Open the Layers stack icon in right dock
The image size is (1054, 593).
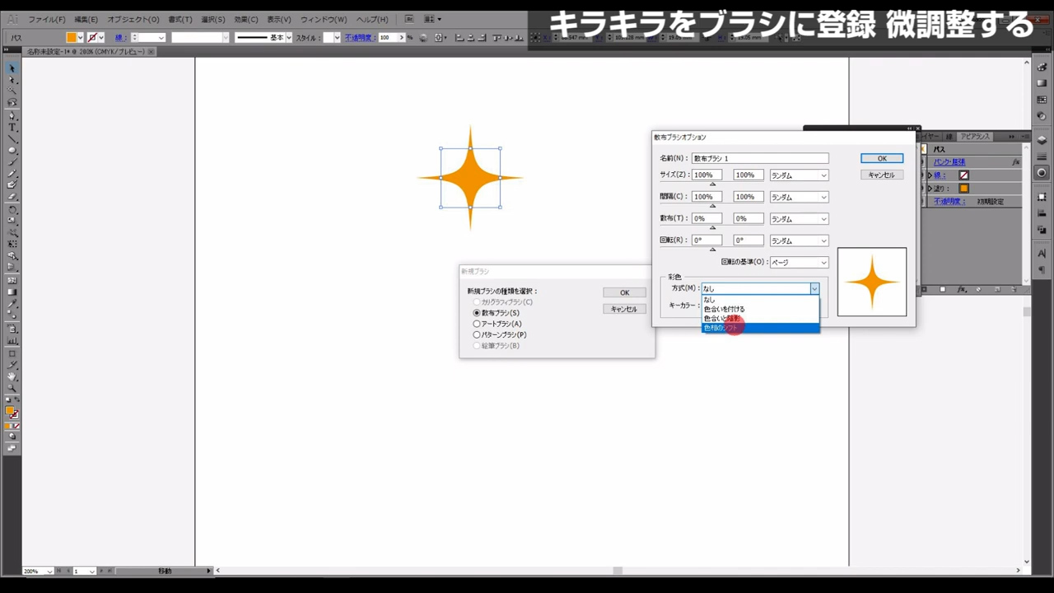point(1042,139)
